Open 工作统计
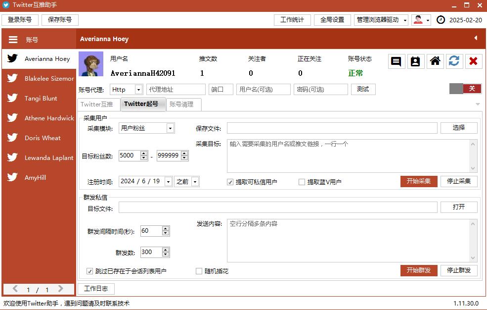Image resolution: width=487 pixels, height=310 pixels. tap(292, 20)
